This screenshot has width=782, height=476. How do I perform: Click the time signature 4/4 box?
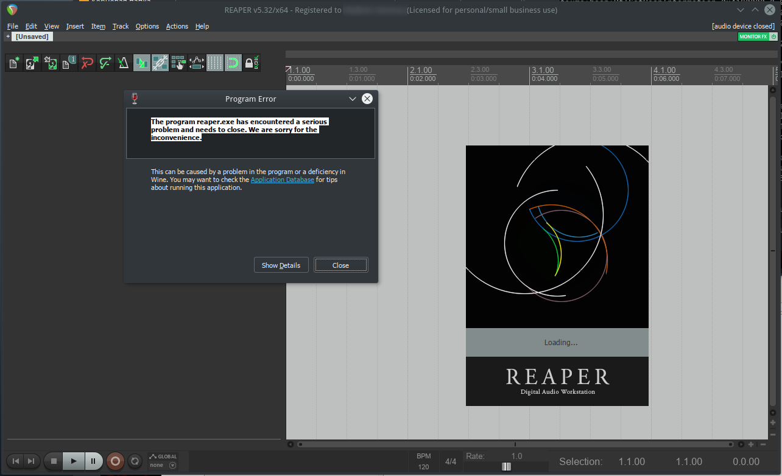pyautogui.click(x=451, y=461)
